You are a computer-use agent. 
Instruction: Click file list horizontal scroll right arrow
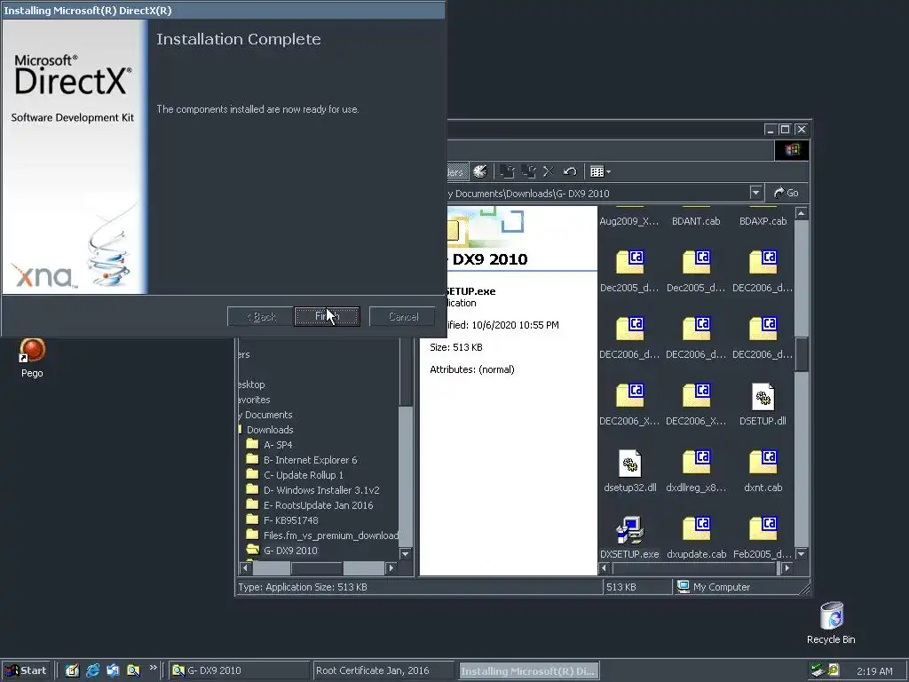pos(786,567)
